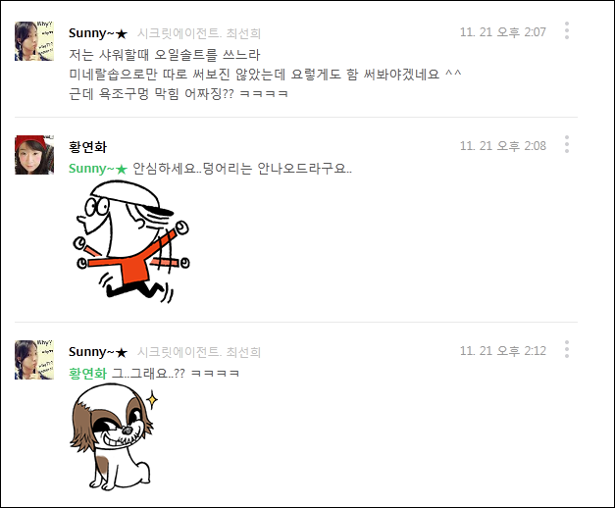Click the 11. 21 오후 2:12 timestamp

click(503, 351)
